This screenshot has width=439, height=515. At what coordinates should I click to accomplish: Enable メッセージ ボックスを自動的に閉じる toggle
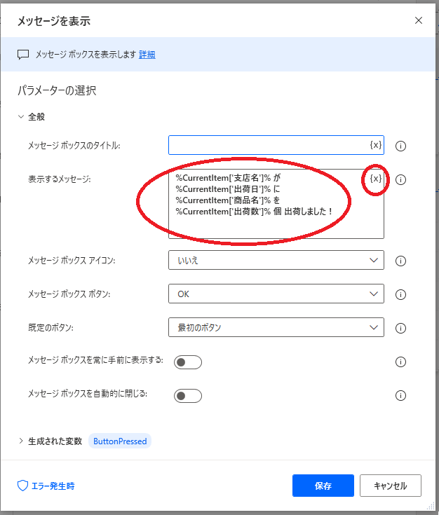tap(187, 396)
